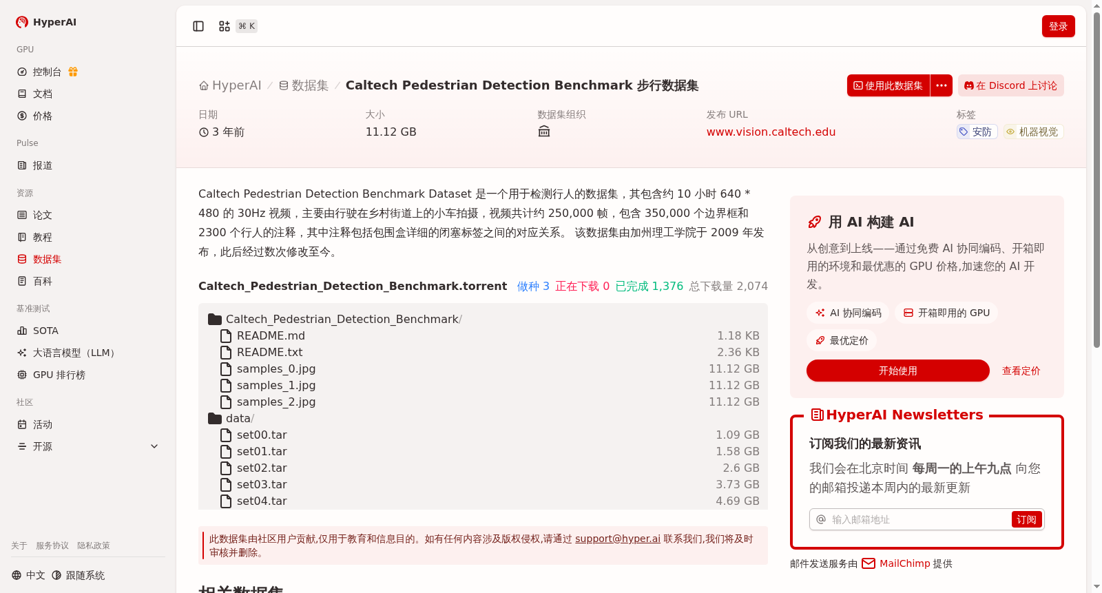Click the 机器视觉 tag
This screenshot has height=593, width=1102.
[x=1033, y=132]
